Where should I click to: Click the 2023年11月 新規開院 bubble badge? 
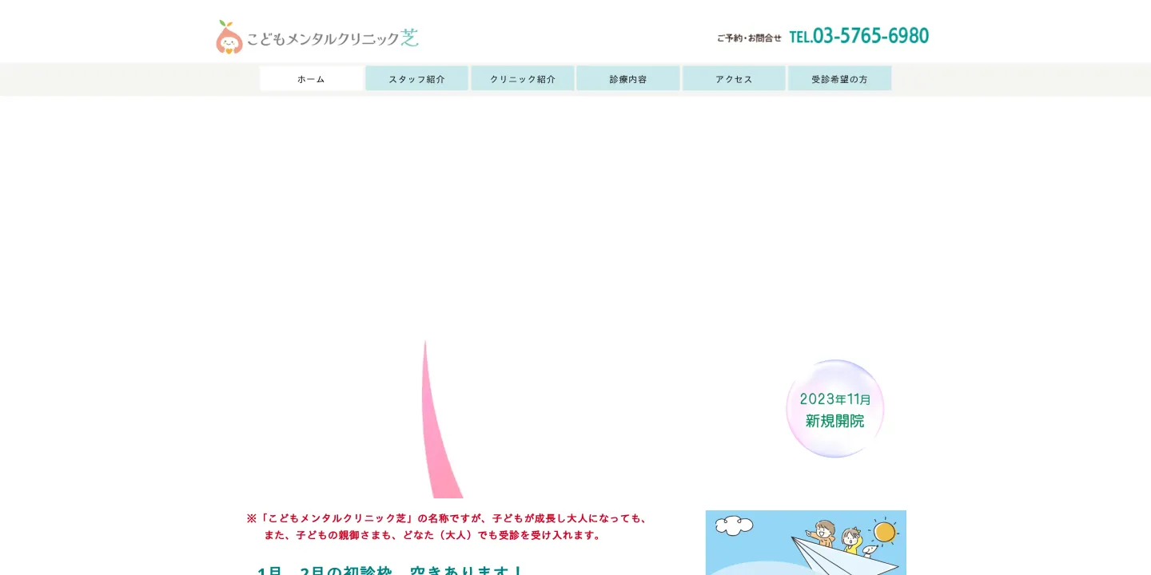pos(834,410)
